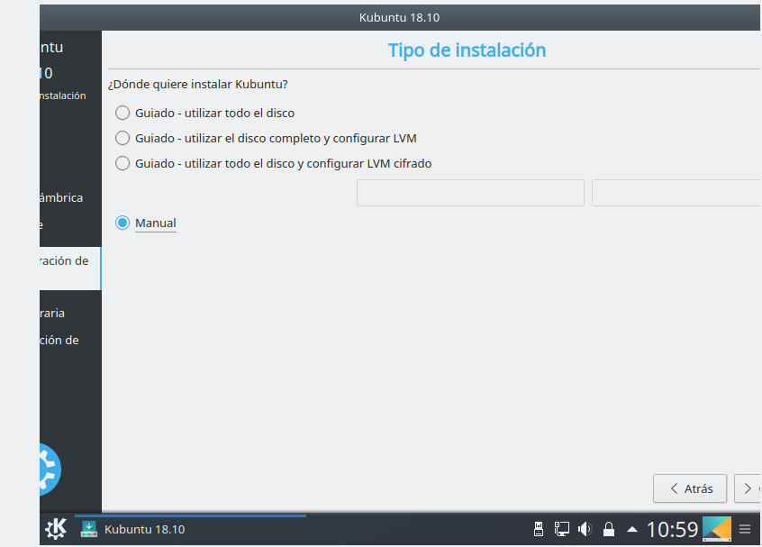Open the volume control tray icon
The image size is (762, 547).
coord(585,529)
